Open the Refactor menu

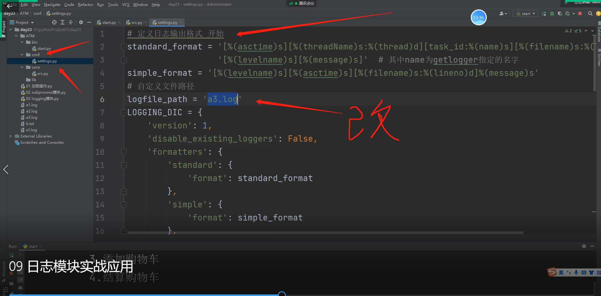85,4
